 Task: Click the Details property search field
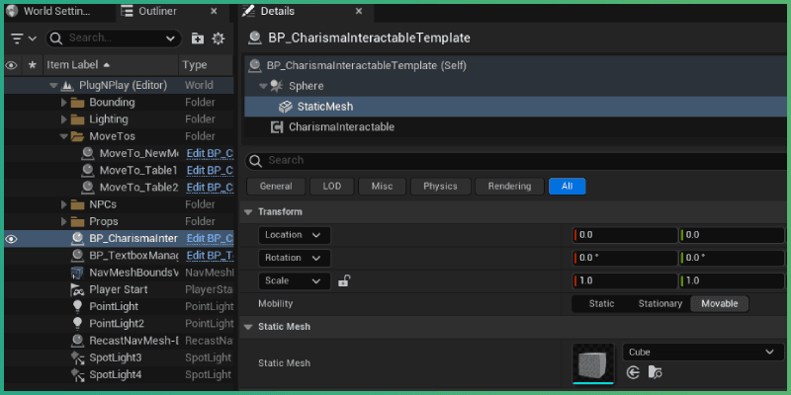coord(516,161)
